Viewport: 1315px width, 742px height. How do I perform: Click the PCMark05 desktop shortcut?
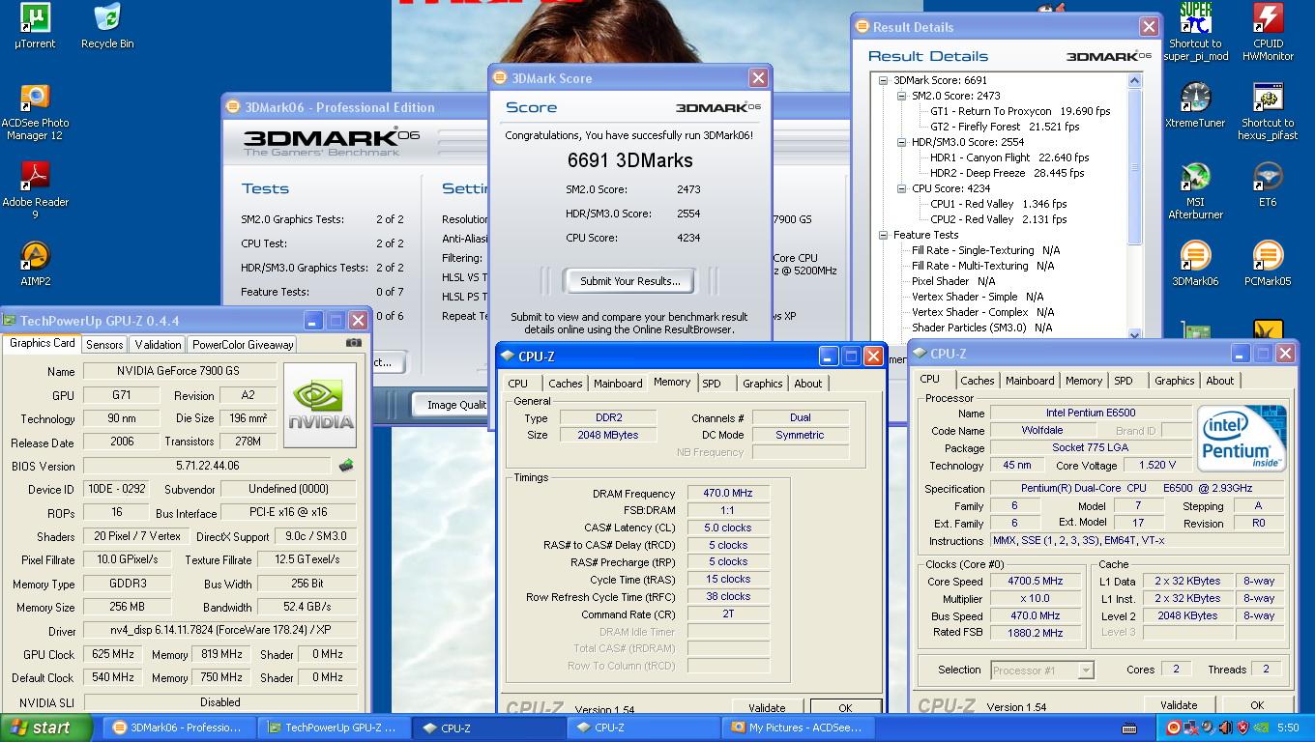tap(1268, 264)
